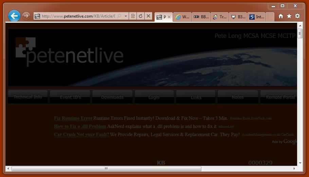Toggle Compatibility View broken page icon
This screenshot has width=309, height=177.
tap(133, 16)
